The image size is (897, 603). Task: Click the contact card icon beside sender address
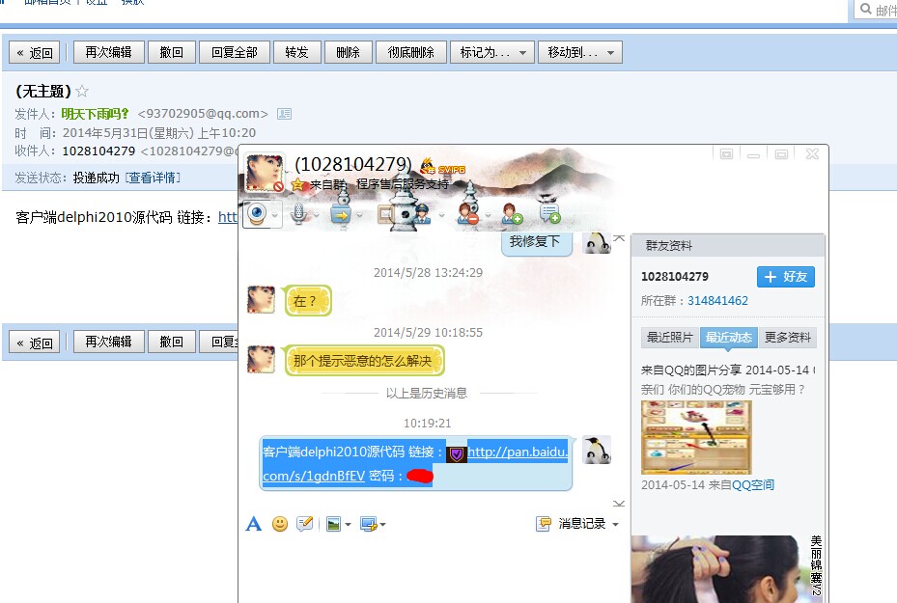(x=284, y=114)
